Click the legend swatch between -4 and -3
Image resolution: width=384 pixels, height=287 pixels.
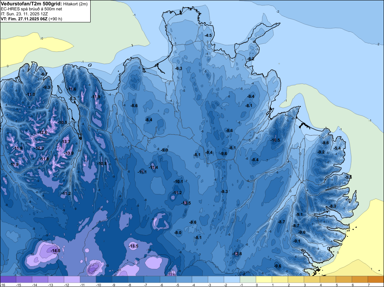(x=200, y=279)
